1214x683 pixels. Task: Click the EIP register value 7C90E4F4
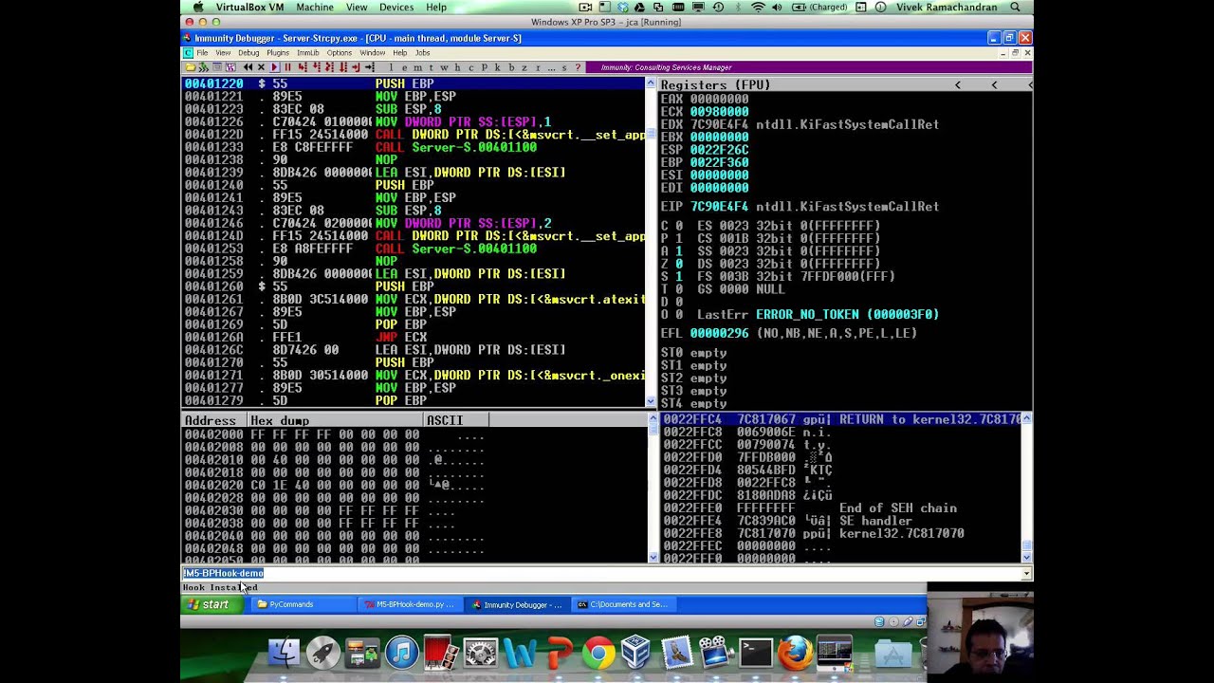pyautogui.click(x=719, y=207)
